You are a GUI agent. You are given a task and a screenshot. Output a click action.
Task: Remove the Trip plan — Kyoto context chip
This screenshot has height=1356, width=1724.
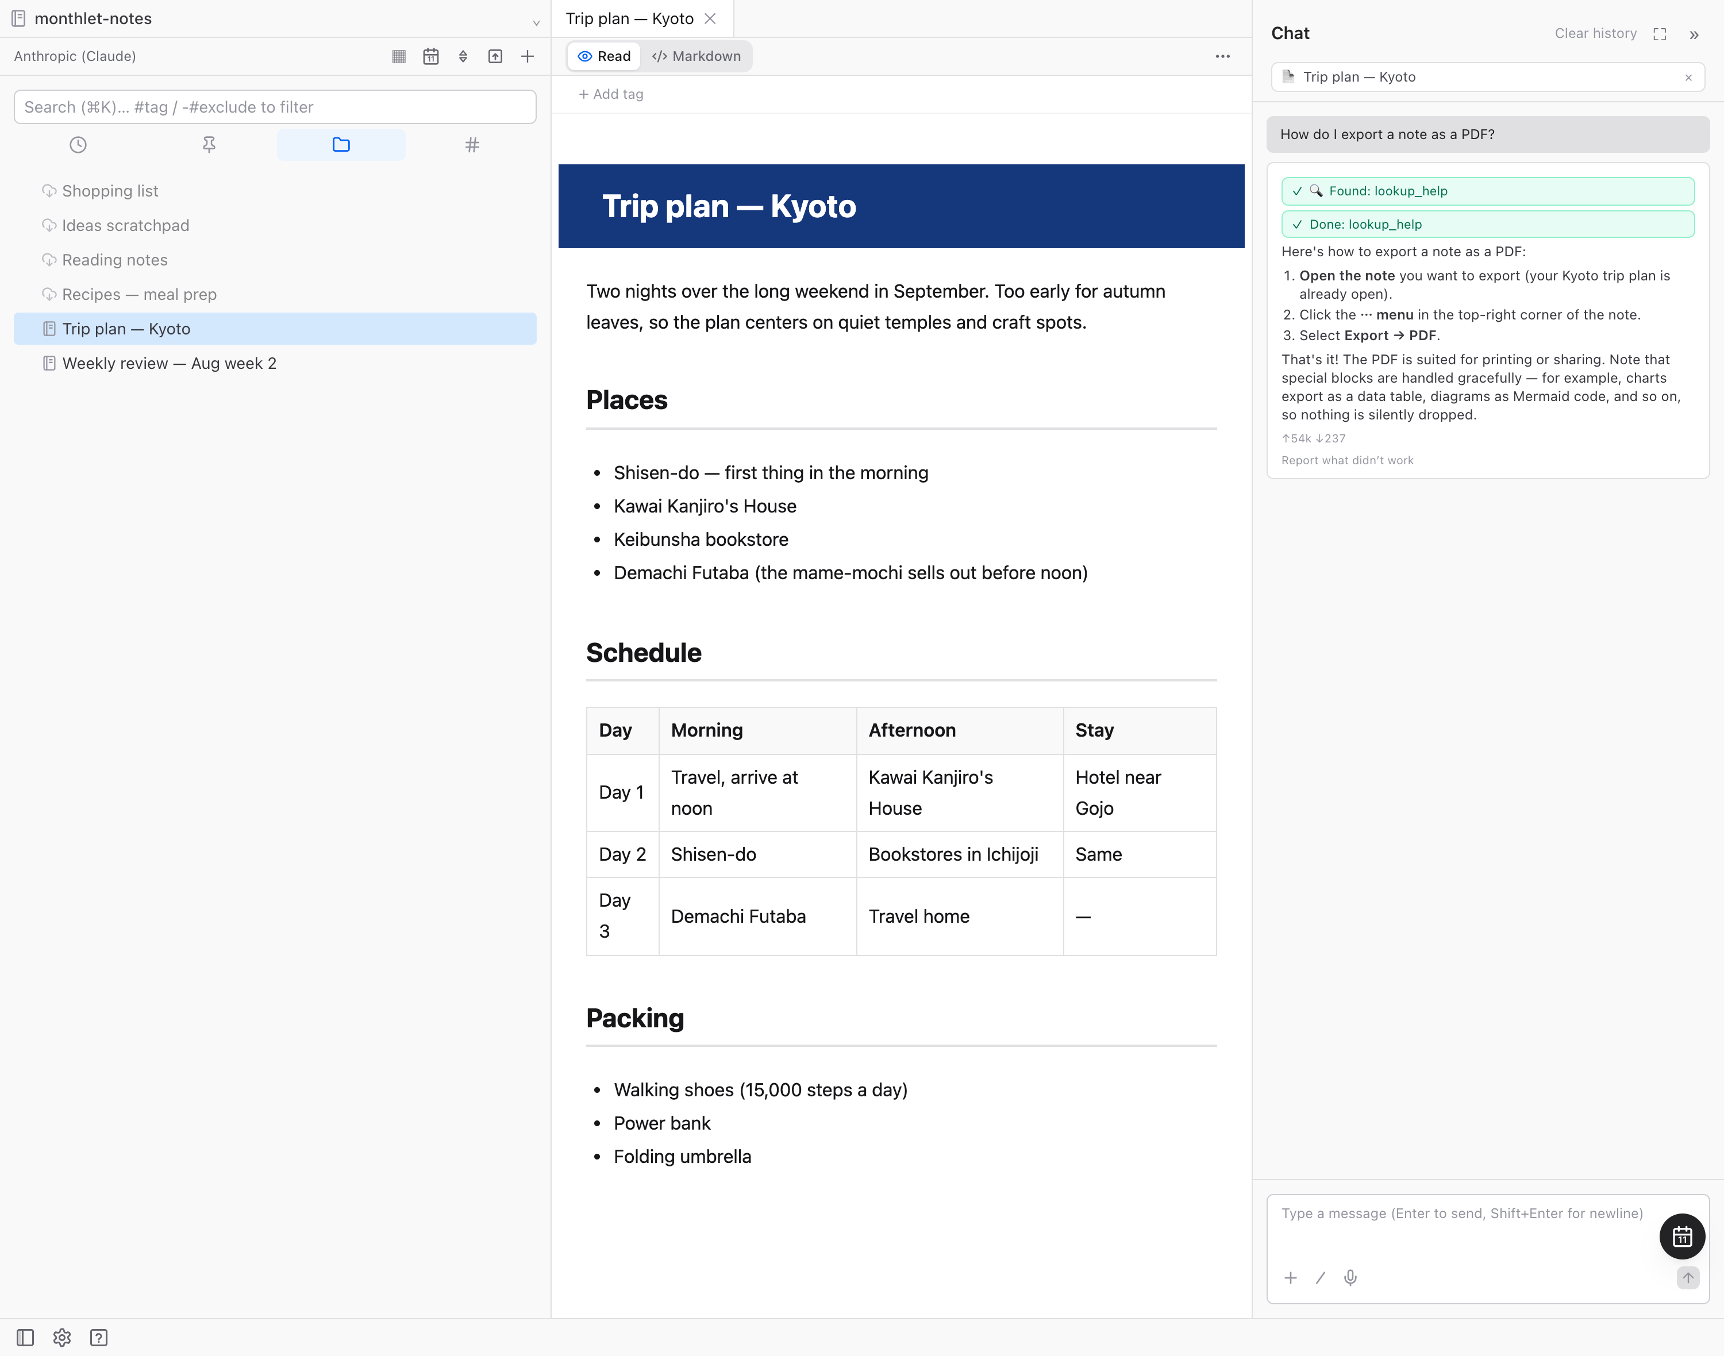pyautogui.click(x=1688, y=78)
